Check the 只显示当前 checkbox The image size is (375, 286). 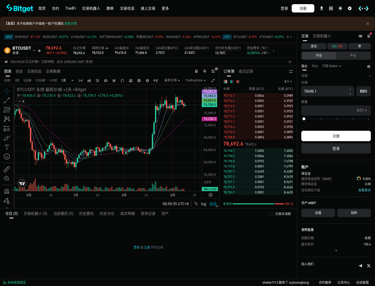click(x=271, y=214)
